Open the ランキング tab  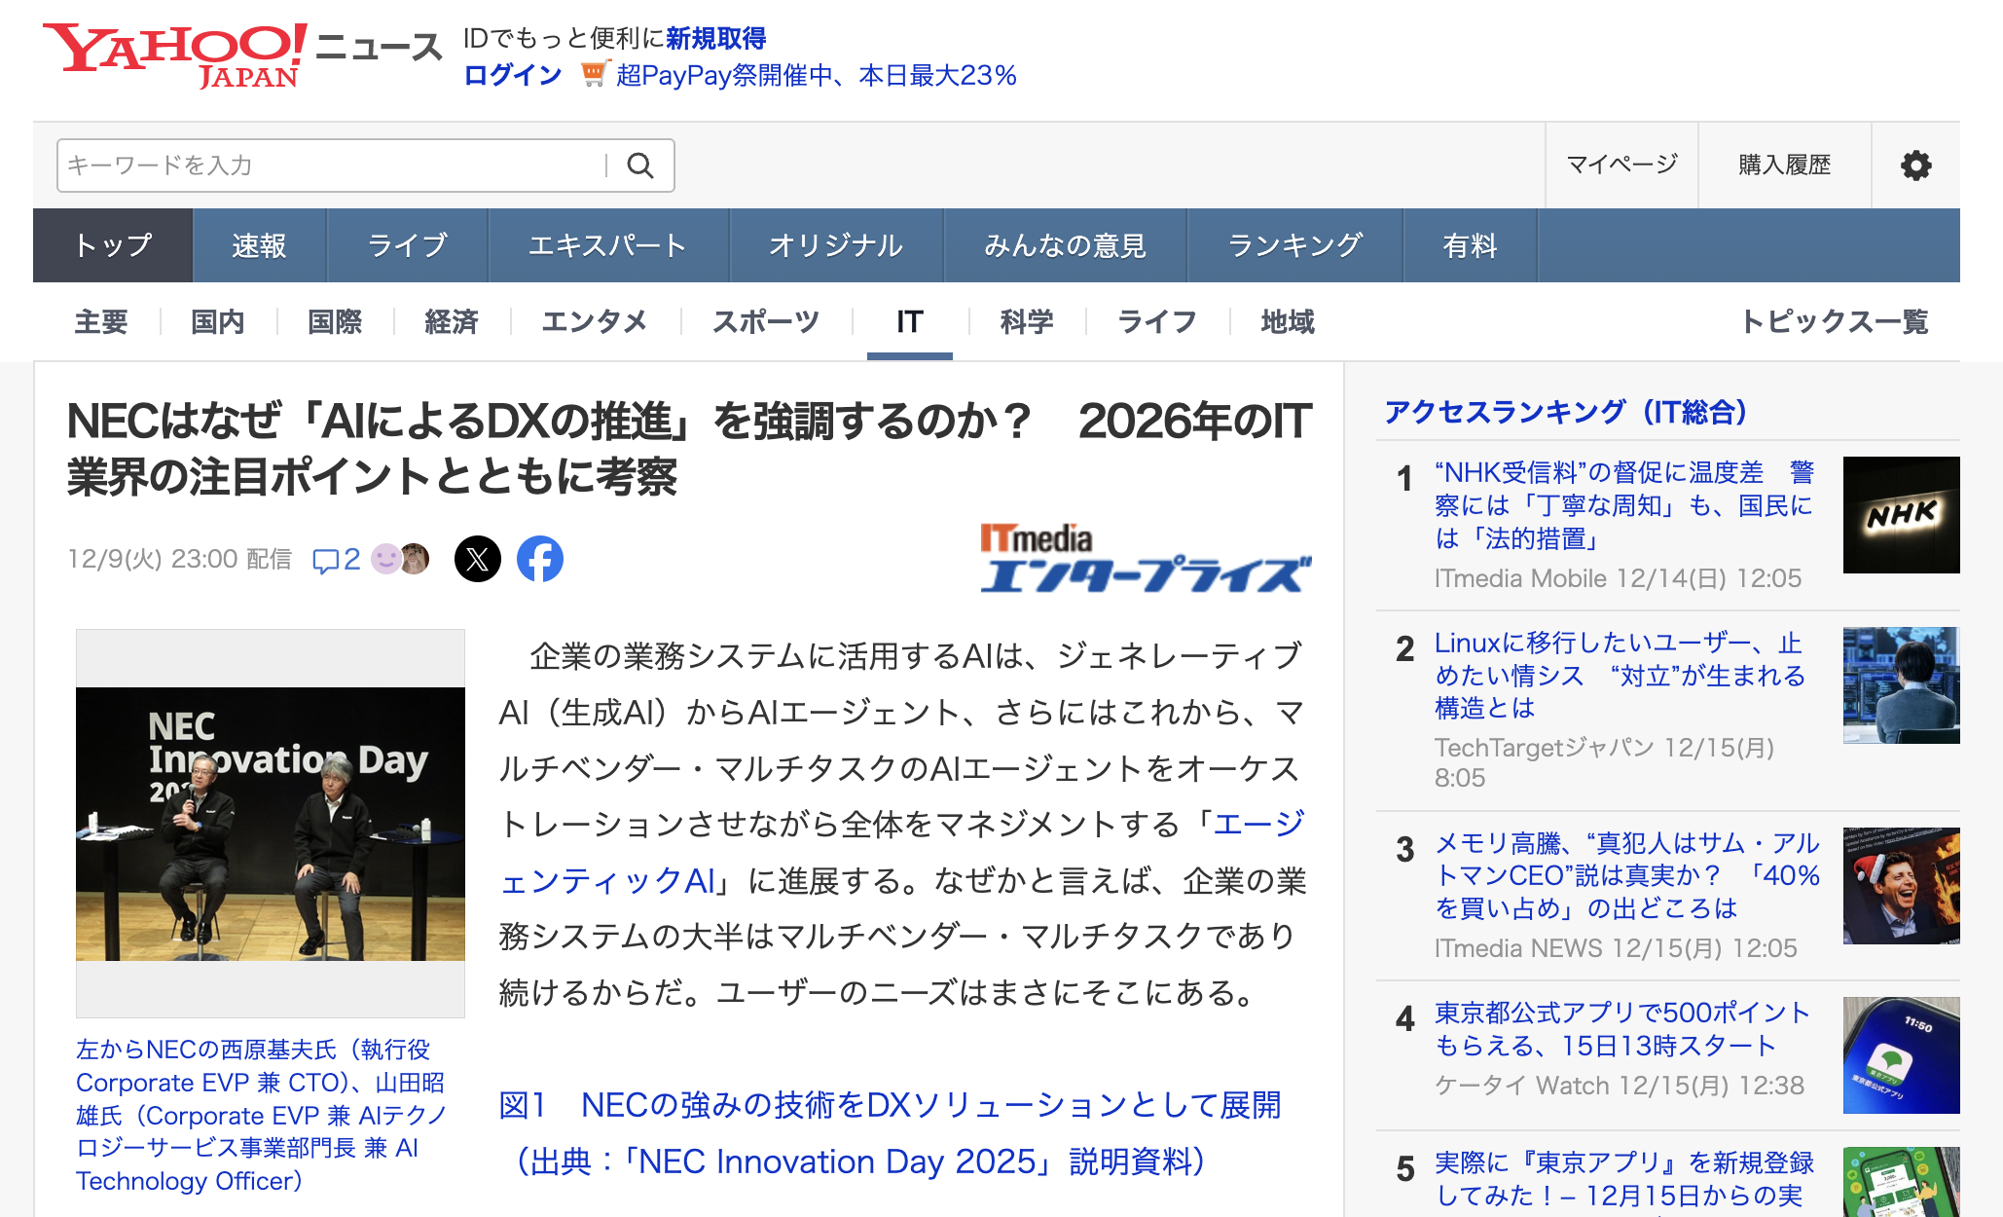coord(1294,245)
